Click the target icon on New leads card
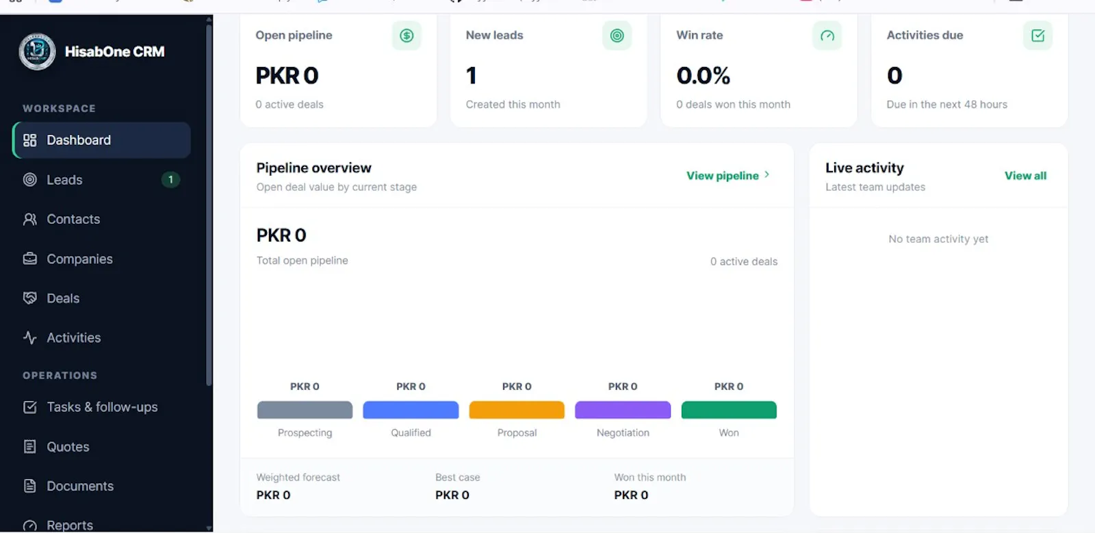The height and width of the screenshot is (533, 1095). click(617, 36)
